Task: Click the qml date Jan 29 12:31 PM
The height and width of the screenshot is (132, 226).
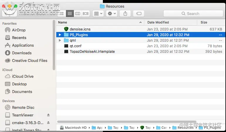Action: tap(168, 40)
